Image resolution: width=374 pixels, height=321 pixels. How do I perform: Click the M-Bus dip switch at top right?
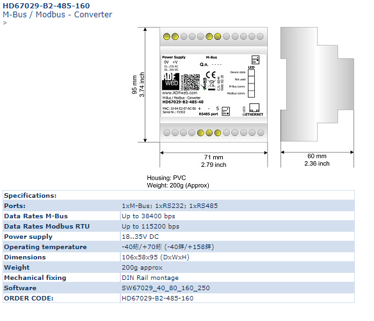coord(256,60)
